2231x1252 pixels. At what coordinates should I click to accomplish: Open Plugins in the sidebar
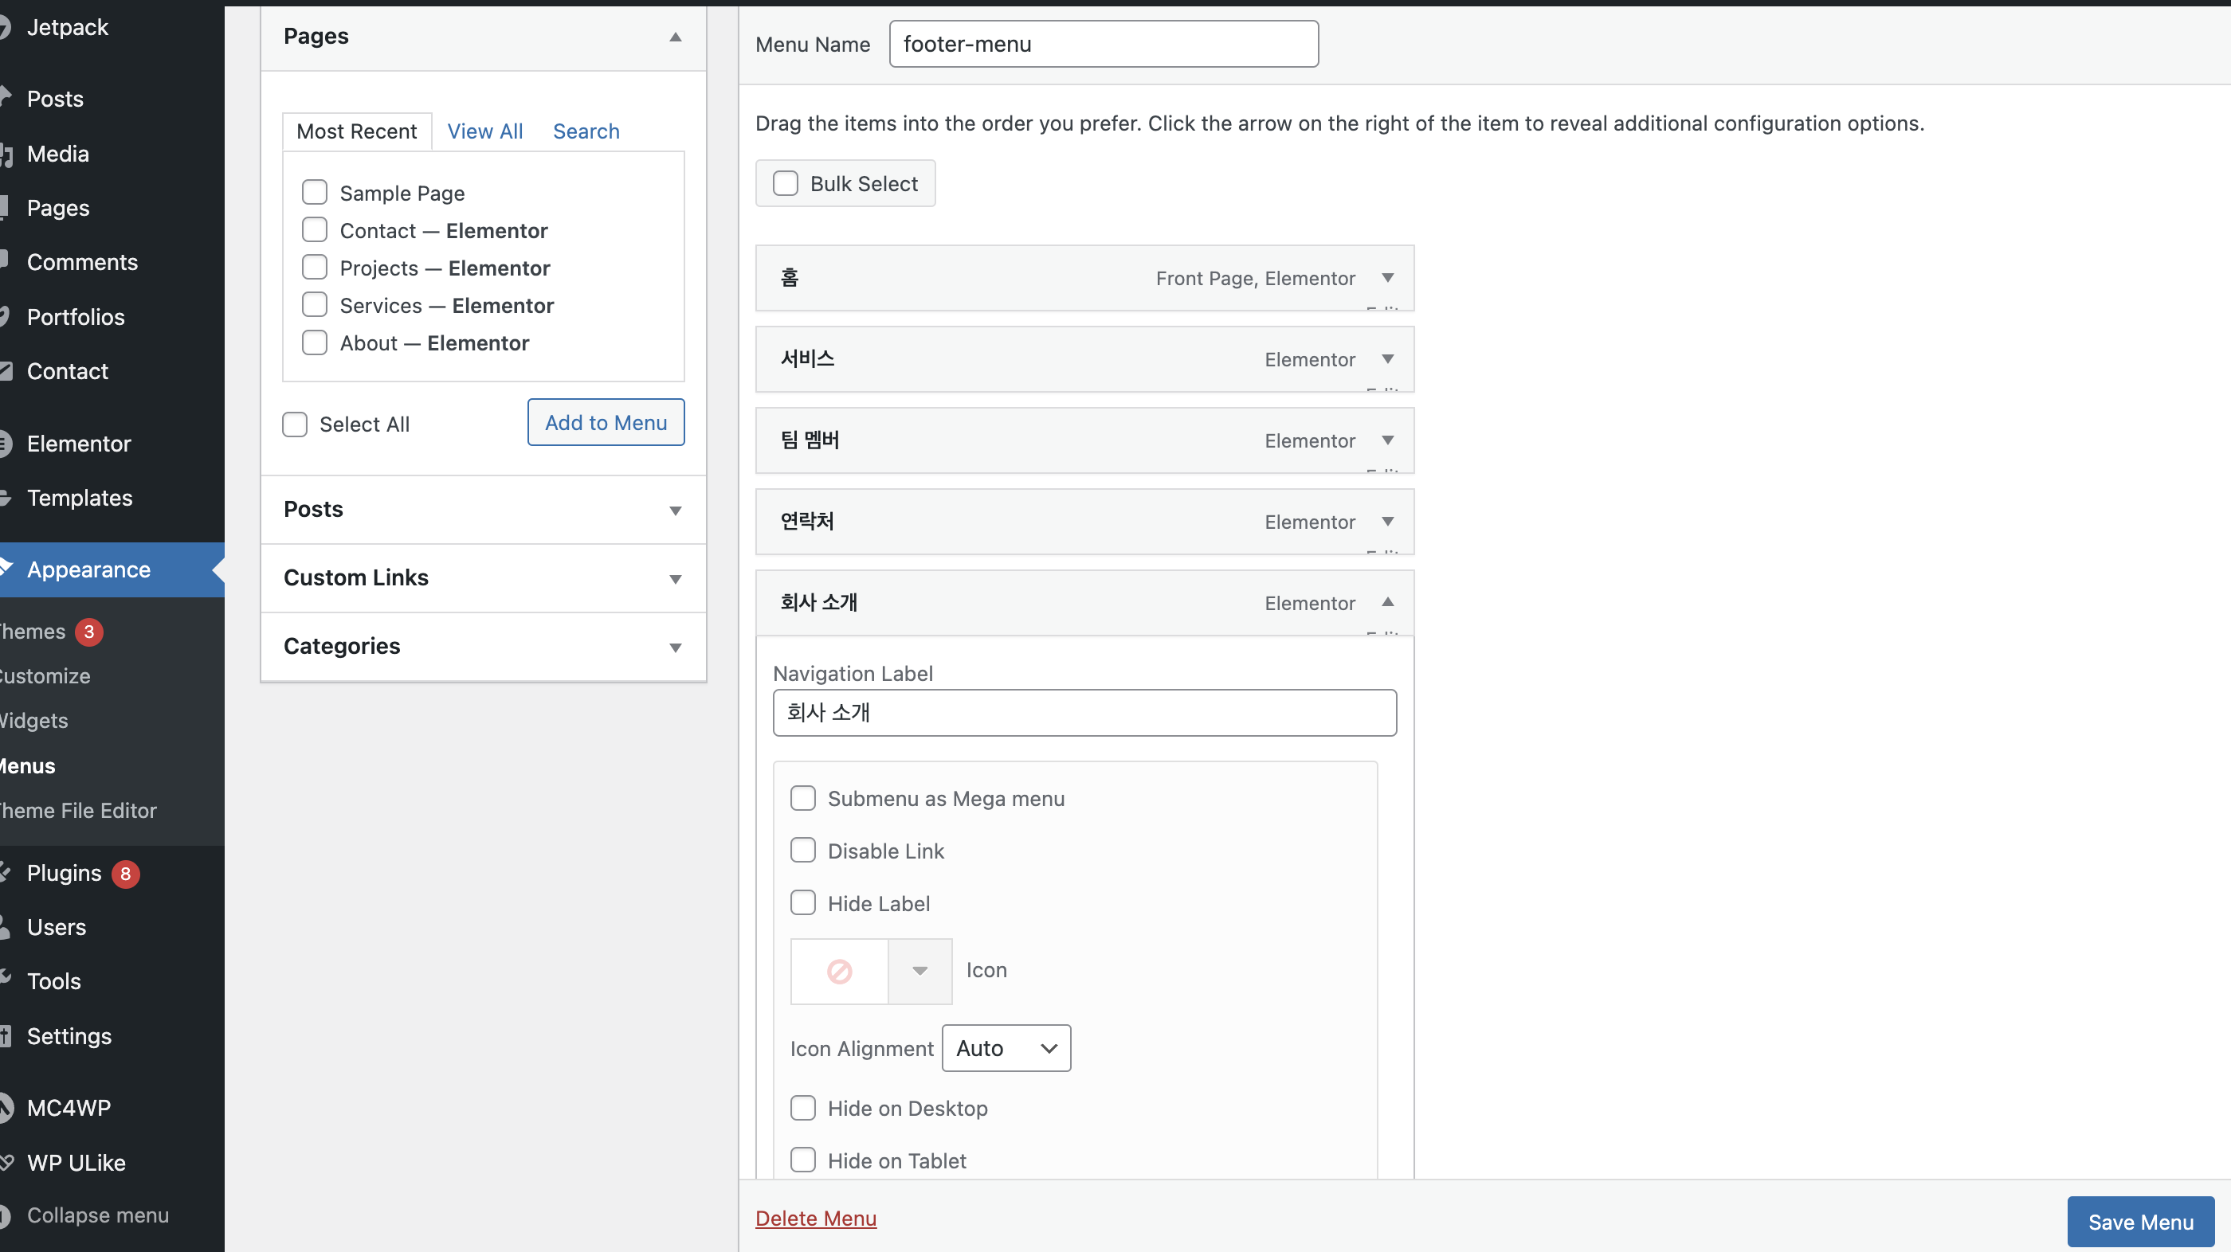(x=64, y=874)
